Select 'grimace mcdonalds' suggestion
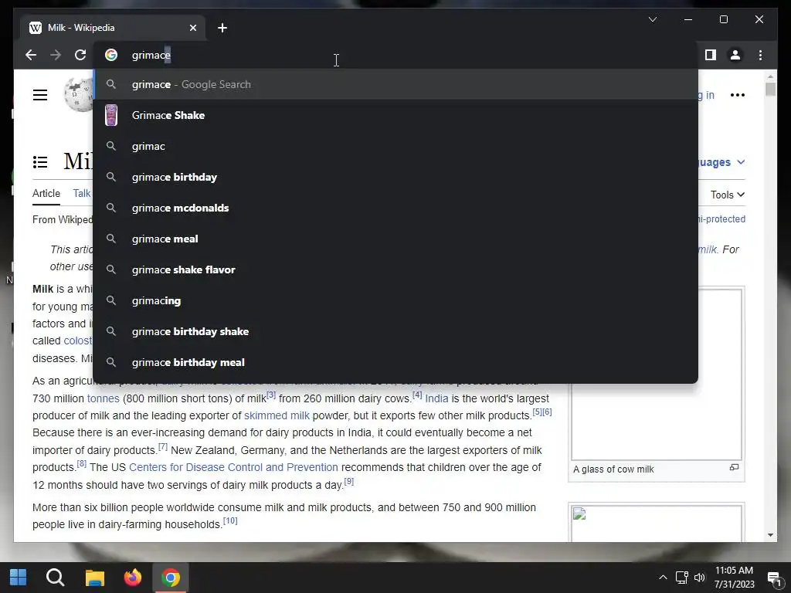Viewport: 791px width, 593px height. 395,208
